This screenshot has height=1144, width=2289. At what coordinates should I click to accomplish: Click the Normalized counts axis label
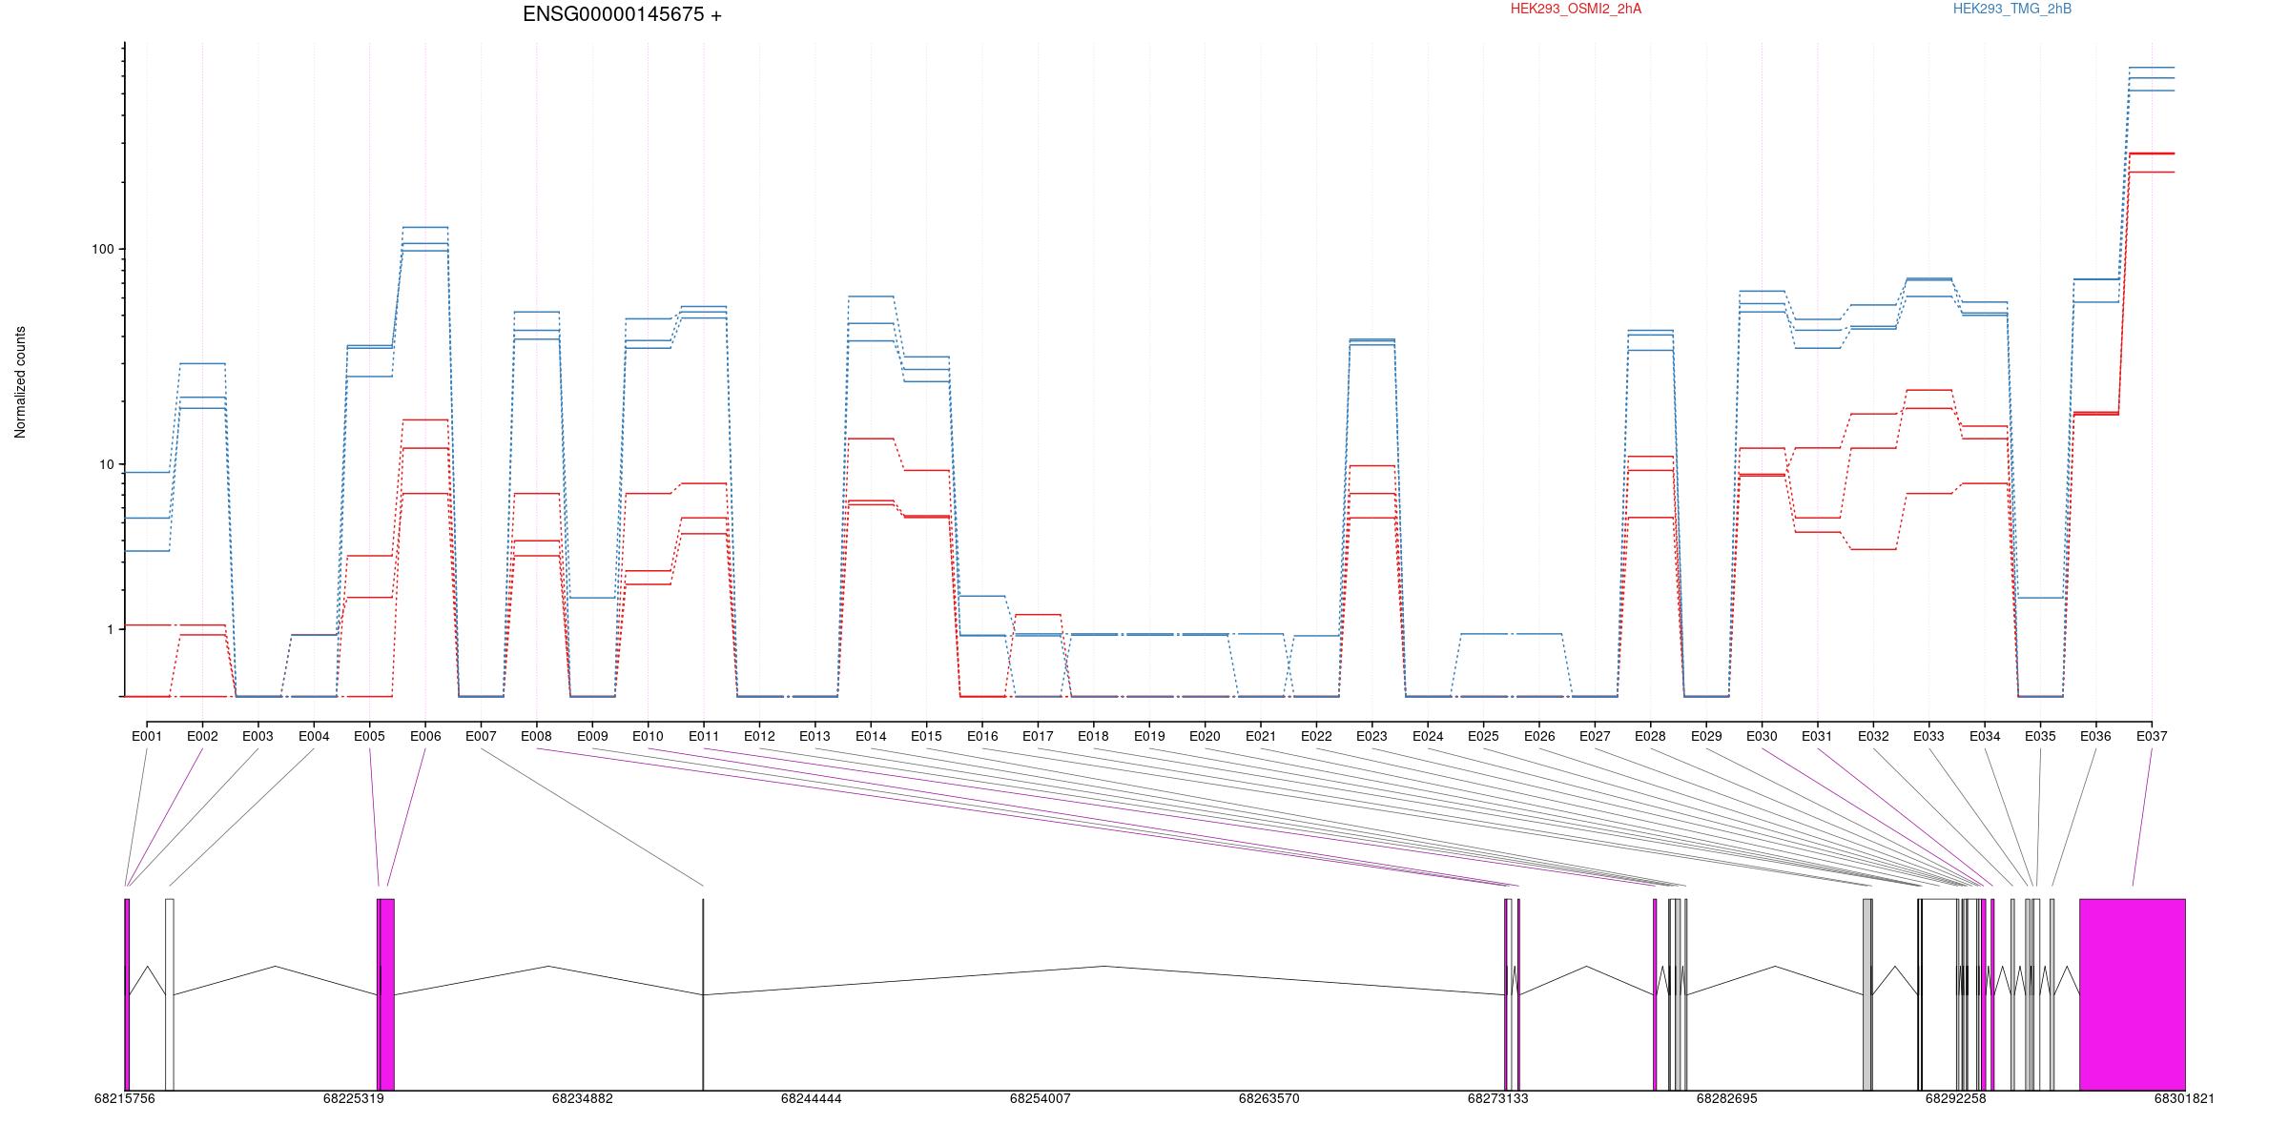click(20, 382)
